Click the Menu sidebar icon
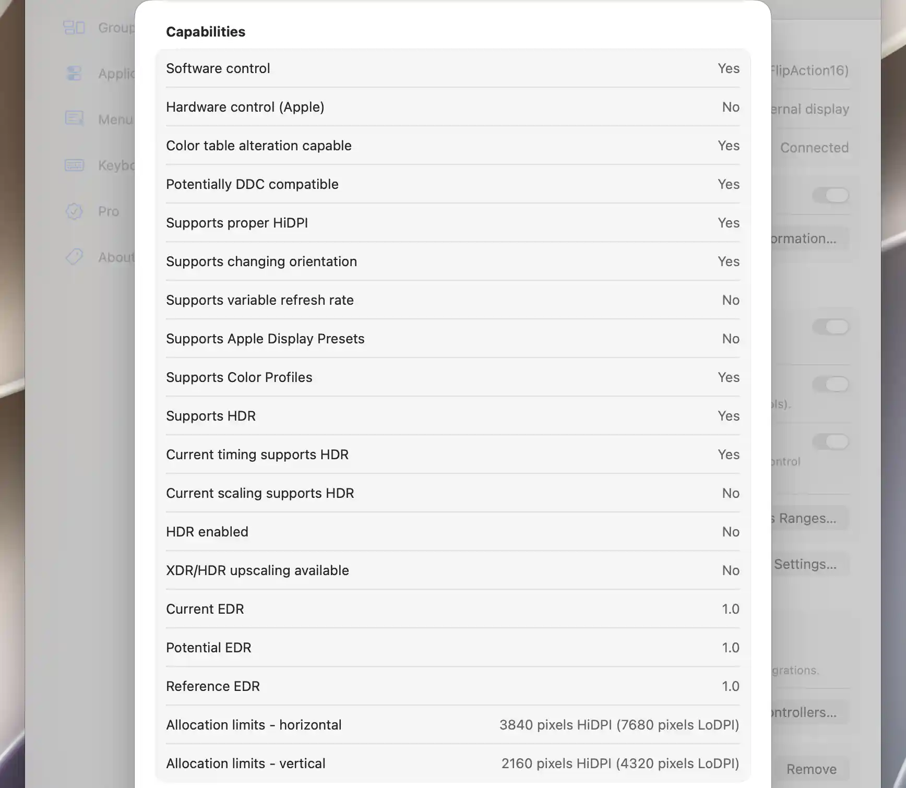The height and width of the screenshot is (788, 906). [x=74, y=118]
